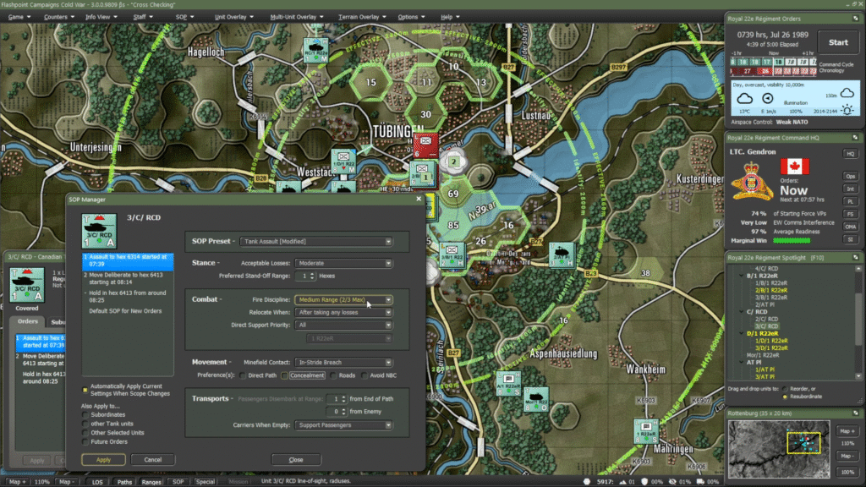866x487 pixels.
Task: Click the Ops staff button
Action: [850, 176]
